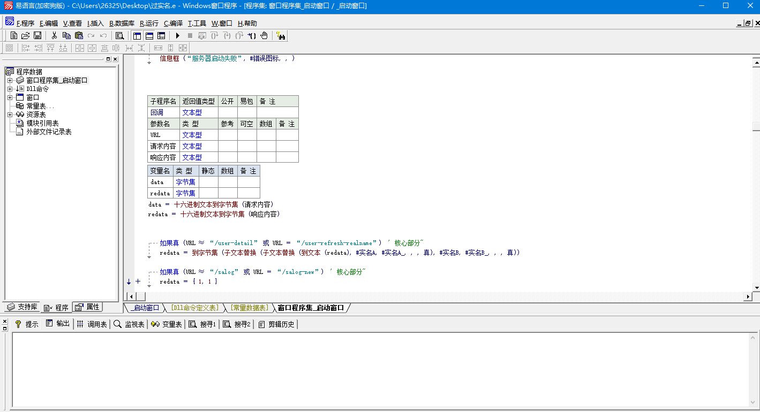Expand the 窗口程序集_启动窗口 tree node
Screen dimensions: 760x412
(10, 80)
